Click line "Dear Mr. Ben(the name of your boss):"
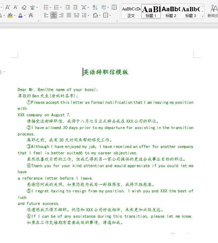 (58, 90)
